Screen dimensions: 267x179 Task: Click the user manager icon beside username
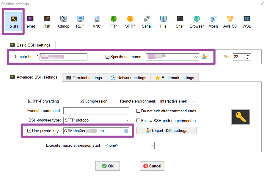pos(204,57)
